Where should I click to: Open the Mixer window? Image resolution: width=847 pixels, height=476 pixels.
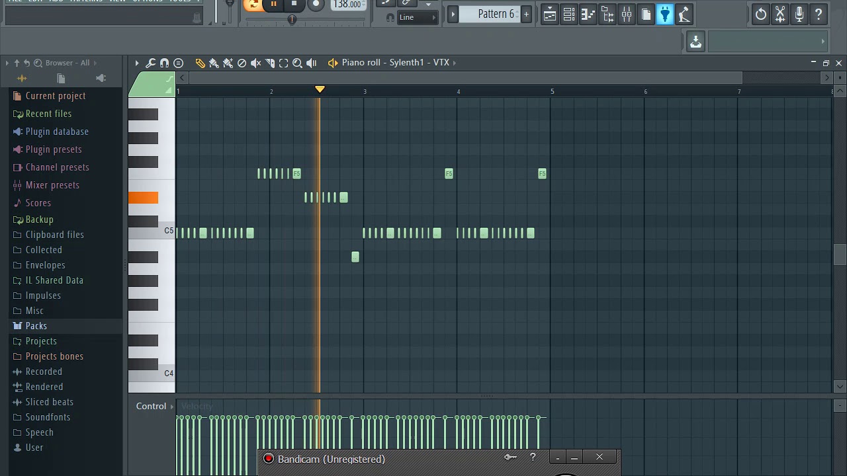(626, 14)
